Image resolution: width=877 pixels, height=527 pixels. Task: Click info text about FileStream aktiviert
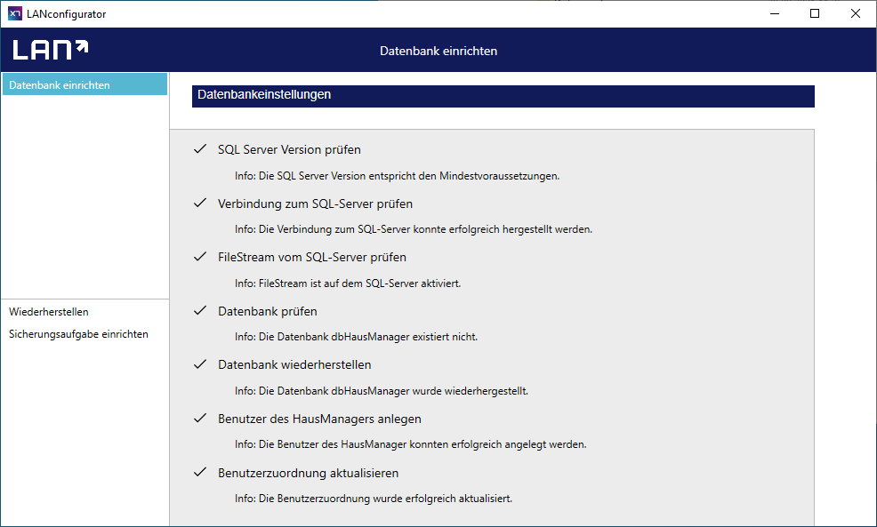(347, 283)
